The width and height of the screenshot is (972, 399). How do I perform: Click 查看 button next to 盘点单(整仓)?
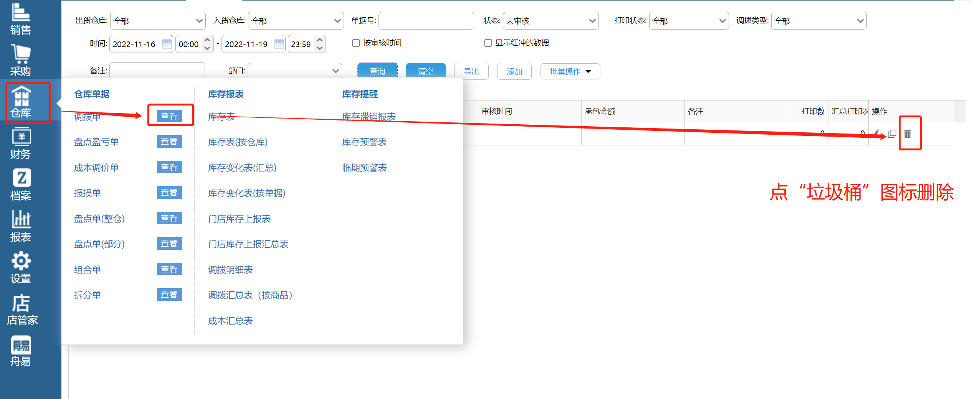tap(169, 218)
